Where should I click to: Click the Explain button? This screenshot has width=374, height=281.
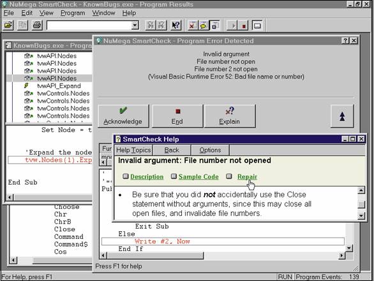tap(230, 116)
